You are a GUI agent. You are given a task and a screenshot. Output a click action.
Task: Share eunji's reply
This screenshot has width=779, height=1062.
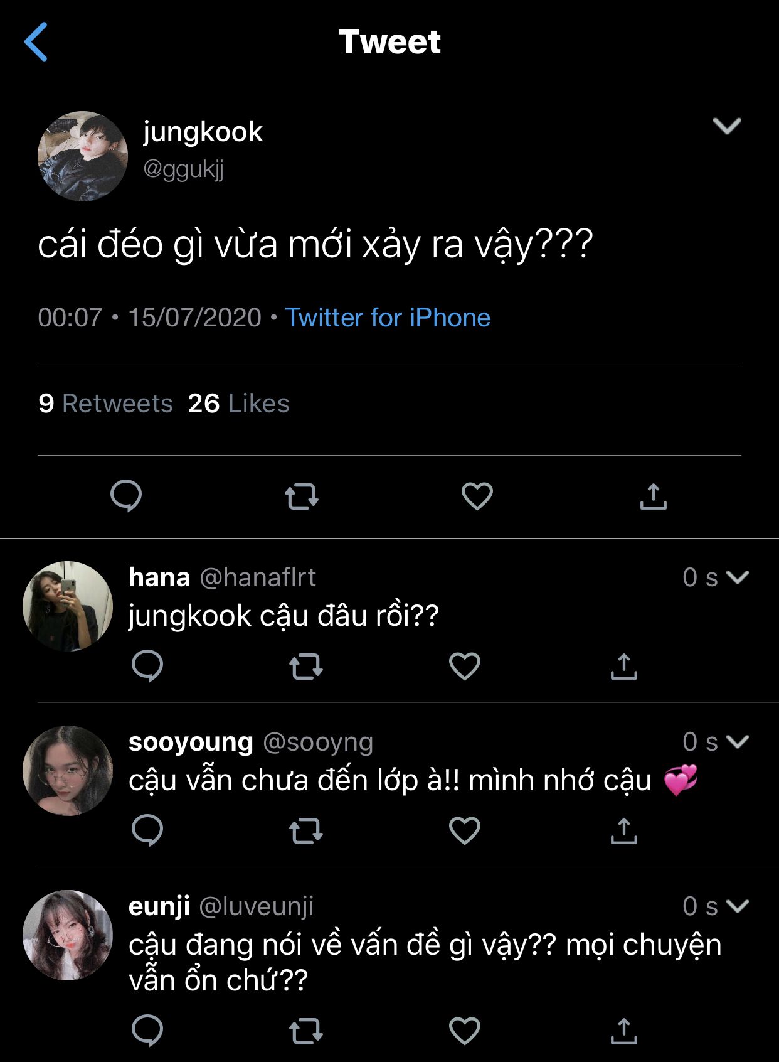623,1031
